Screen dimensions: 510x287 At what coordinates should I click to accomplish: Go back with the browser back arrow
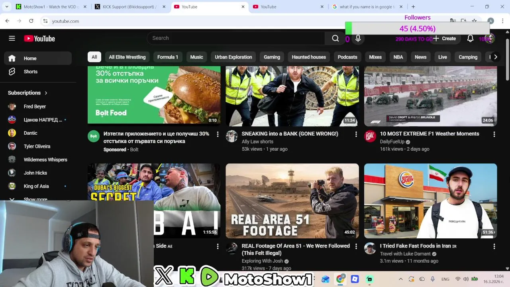click(7, 21)
